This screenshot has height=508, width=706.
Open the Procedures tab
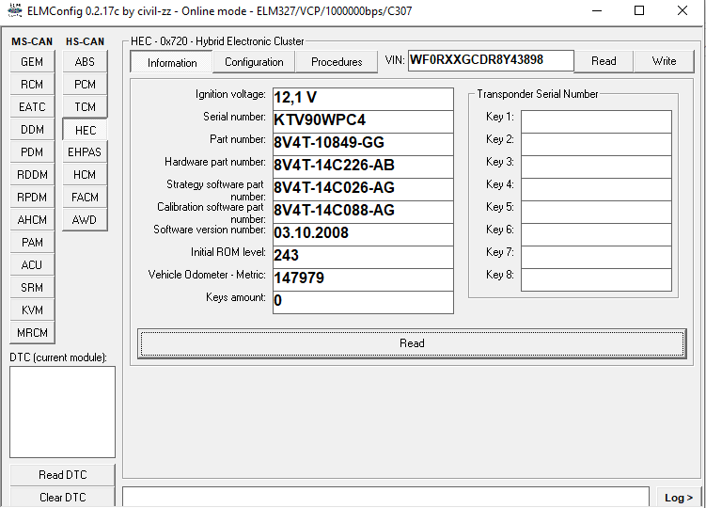coord(337,62)
